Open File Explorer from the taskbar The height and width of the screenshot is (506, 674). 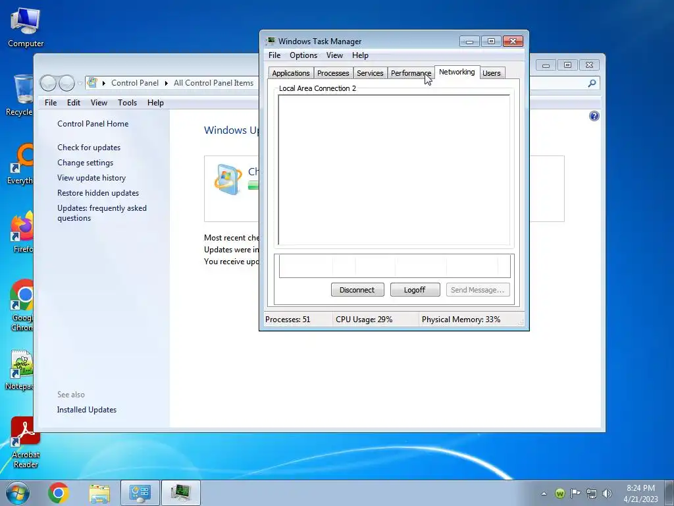click(x=99, y=493)
